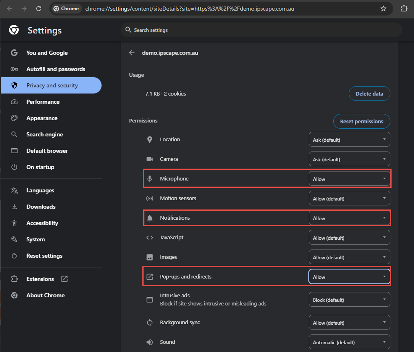Select Search engine in the sidebar

44,134
